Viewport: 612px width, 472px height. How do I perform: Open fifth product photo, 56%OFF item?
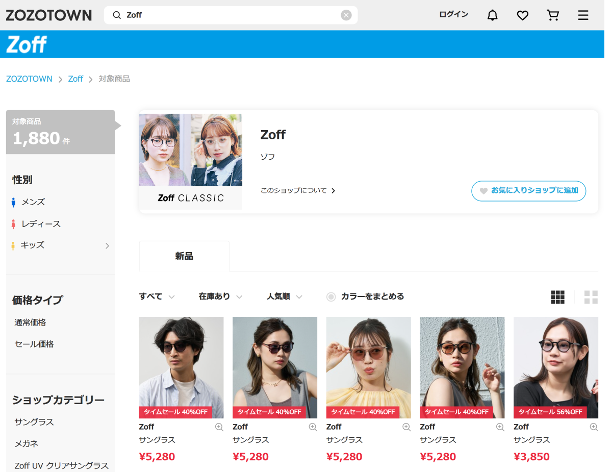556,368
